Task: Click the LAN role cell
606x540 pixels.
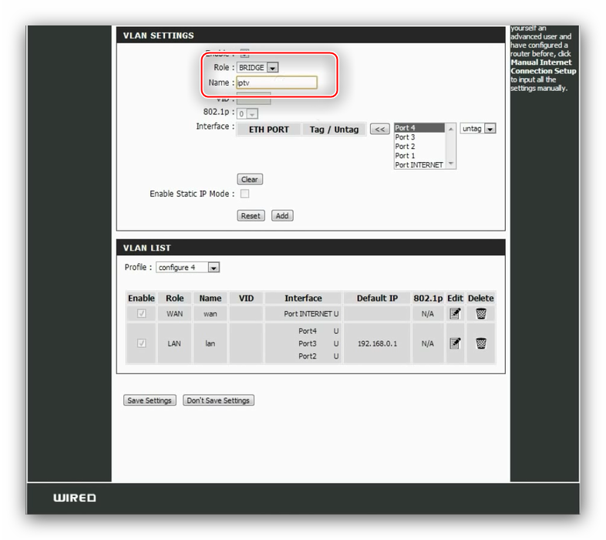Action: (174, 343)
